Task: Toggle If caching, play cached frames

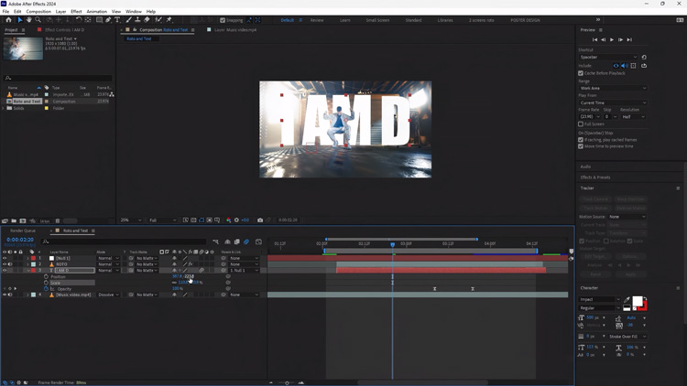Action: tap(581, 140)
